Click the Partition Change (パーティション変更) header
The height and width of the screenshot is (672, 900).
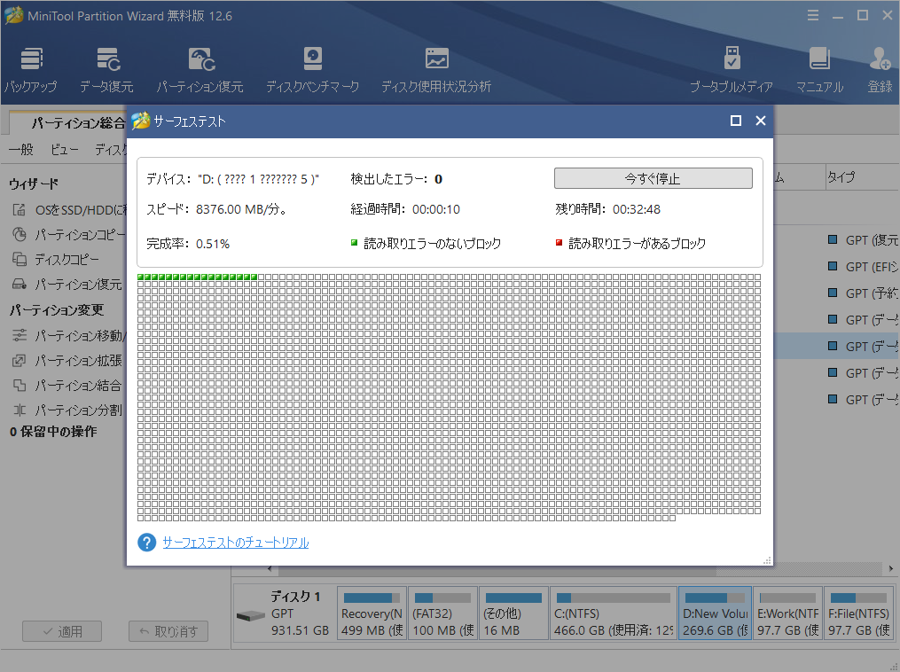(x=56, y=310)
